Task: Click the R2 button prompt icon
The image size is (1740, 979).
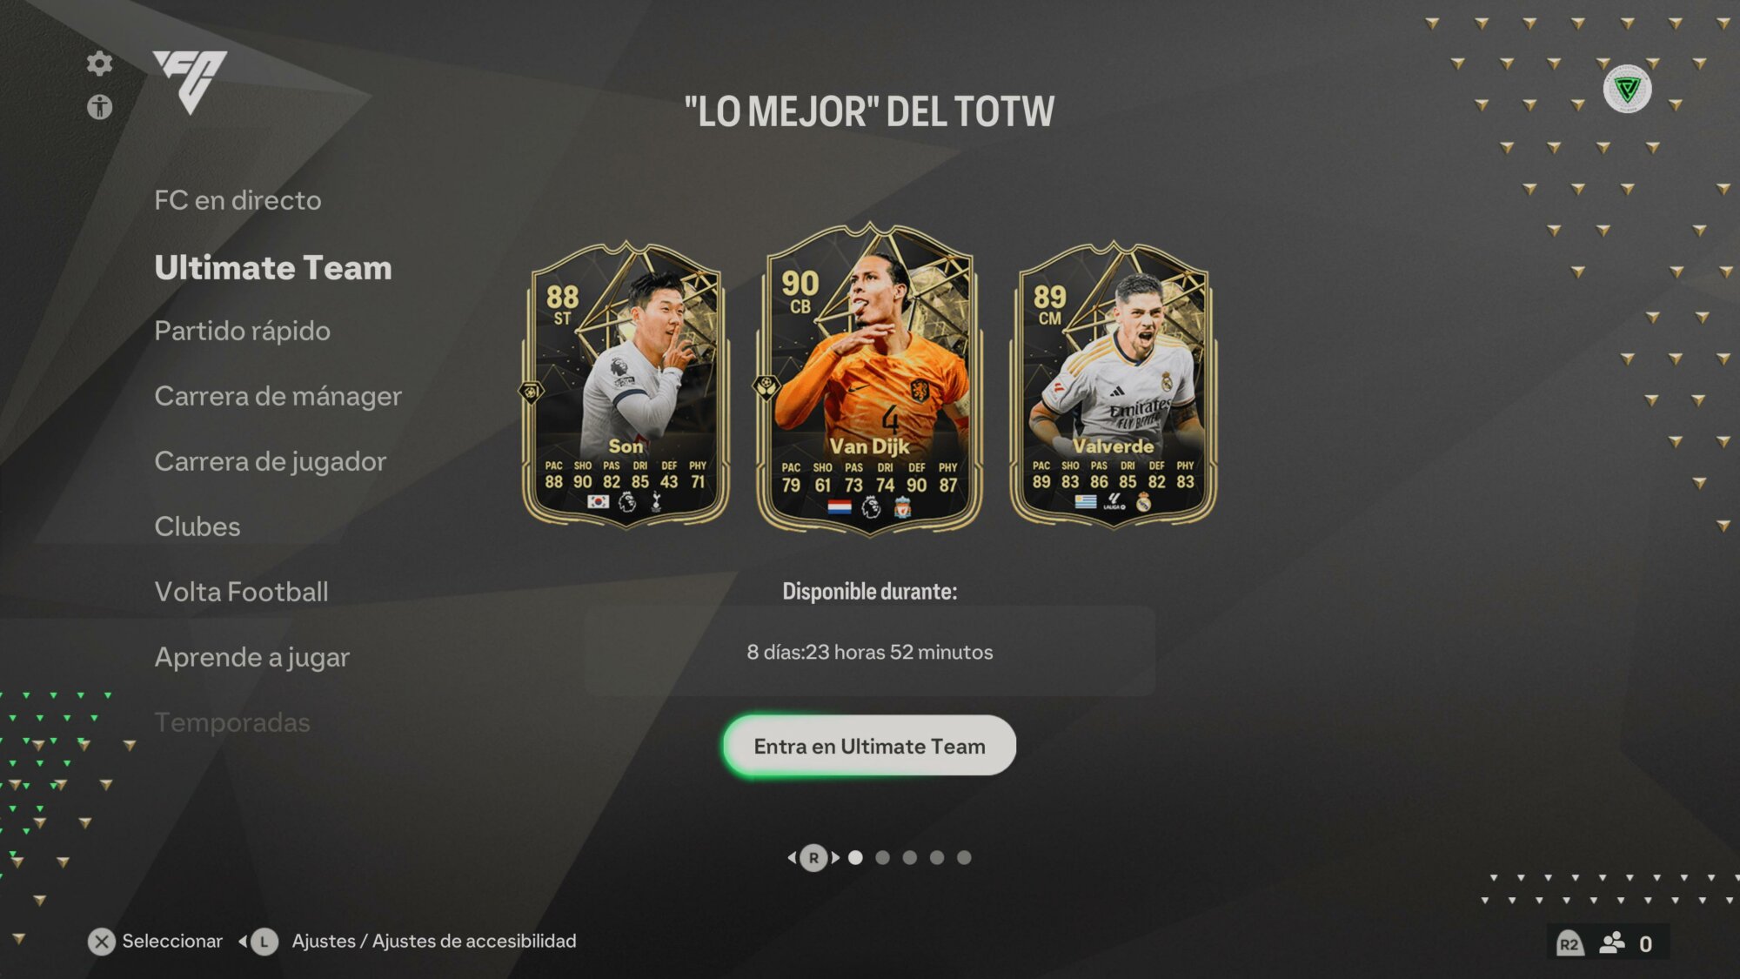Action: pyautogui.click(x=1569, y=943)
